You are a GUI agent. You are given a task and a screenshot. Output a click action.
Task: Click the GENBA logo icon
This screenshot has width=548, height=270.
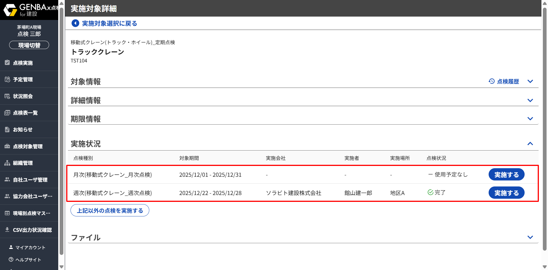(x=10, y=10)
